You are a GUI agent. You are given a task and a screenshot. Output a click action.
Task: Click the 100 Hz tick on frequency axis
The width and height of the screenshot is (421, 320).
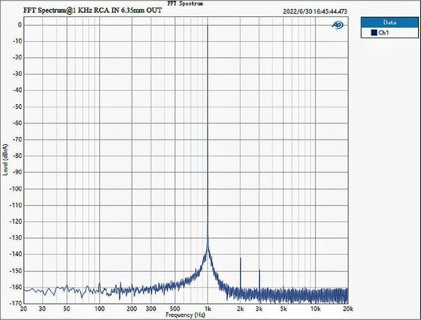(x=100, y=308)
